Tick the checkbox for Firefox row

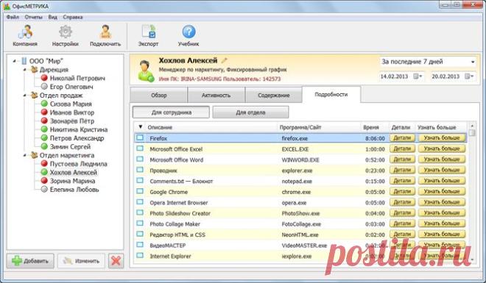pyautogui.click(x=140, y=137)
